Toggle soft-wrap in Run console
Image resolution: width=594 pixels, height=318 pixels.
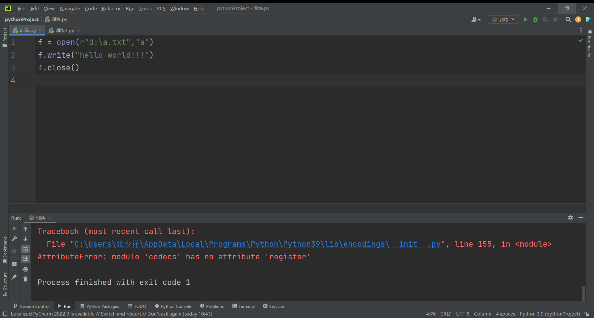pyautogui.click(x=25, y=249)
